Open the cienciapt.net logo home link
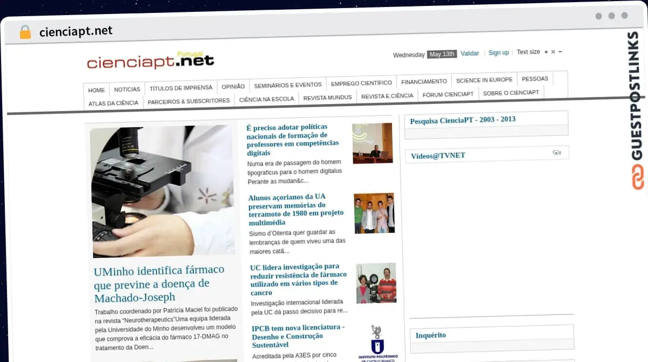648x362 pixels. pyautogui.click(x=150, y=61)
